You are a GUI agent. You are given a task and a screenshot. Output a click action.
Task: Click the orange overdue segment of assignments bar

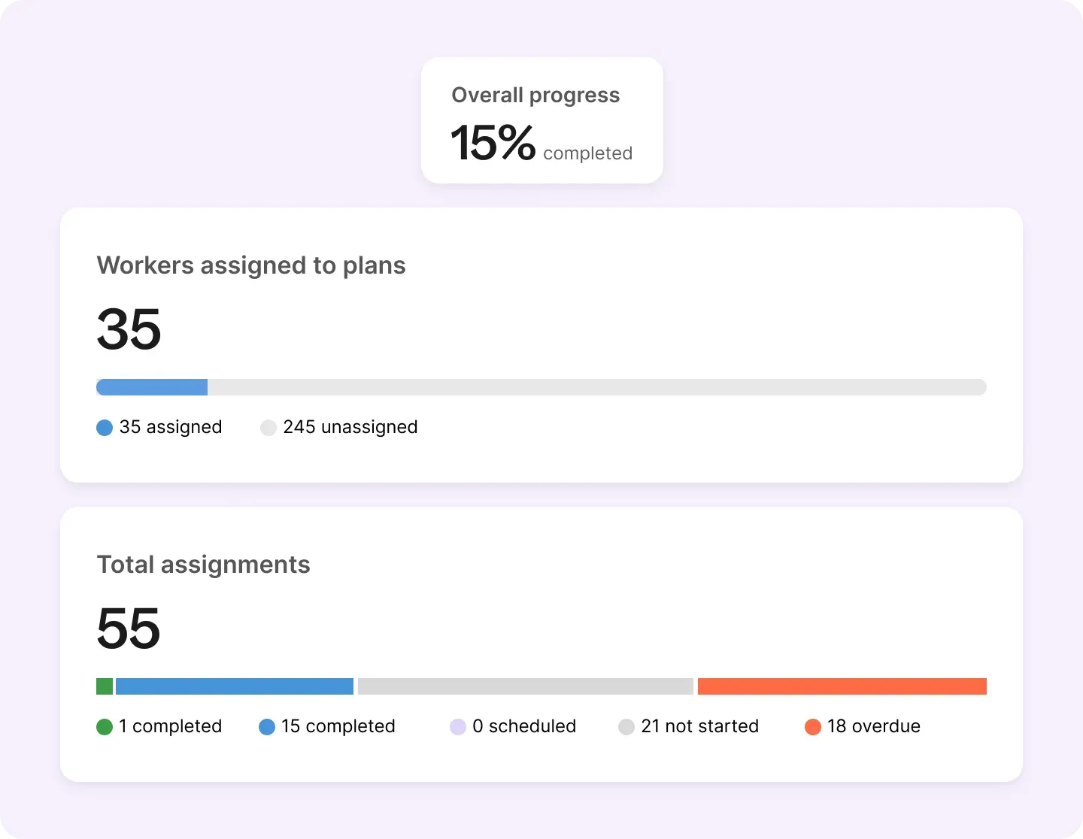pos(842,686)
